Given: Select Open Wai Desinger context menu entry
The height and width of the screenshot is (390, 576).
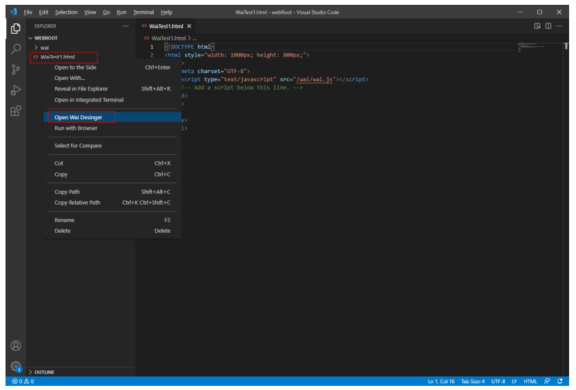Looking at the screenshot, I should click(x=78, y=117).
